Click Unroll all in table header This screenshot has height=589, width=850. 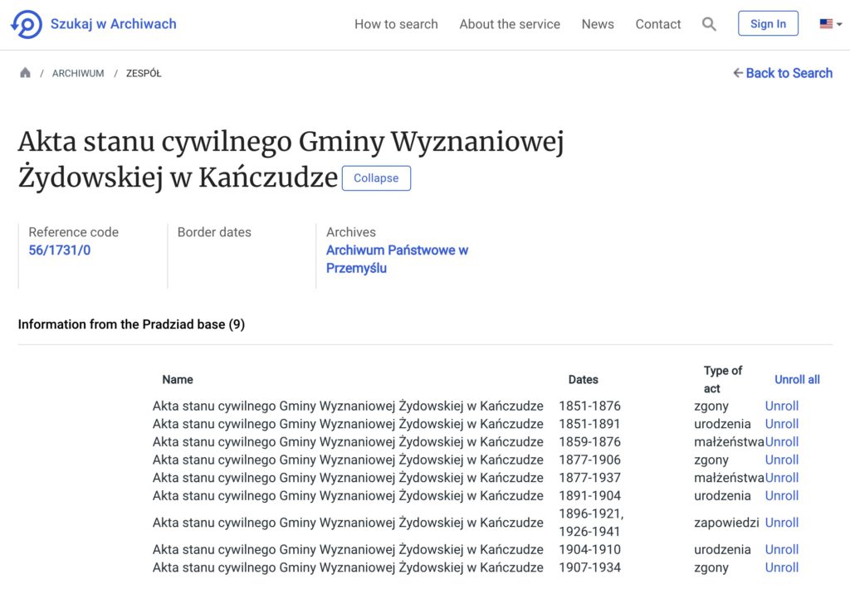pos(797,379)
